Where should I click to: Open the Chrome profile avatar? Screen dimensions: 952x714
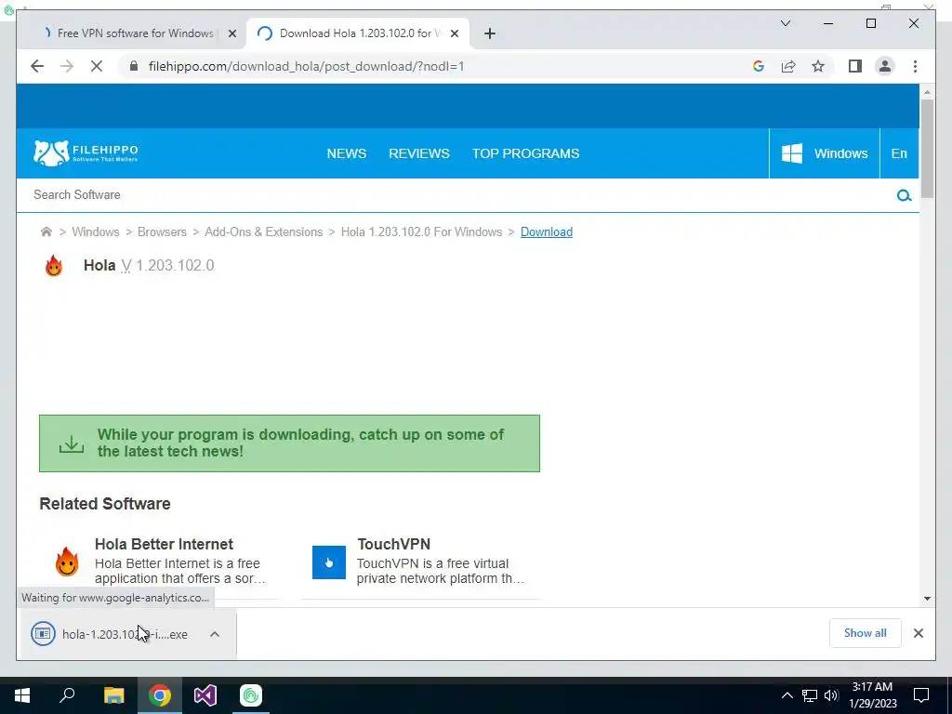(x=885, y=66)
